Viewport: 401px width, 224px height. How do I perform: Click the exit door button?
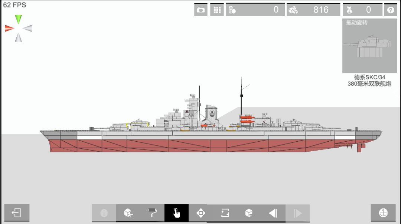(x=17, y=213)
